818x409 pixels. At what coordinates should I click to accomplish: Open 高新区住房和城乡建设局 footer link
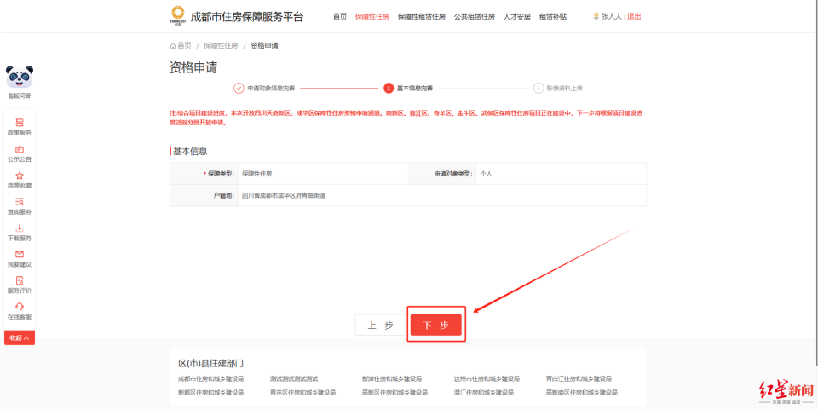tap(395, 392)
